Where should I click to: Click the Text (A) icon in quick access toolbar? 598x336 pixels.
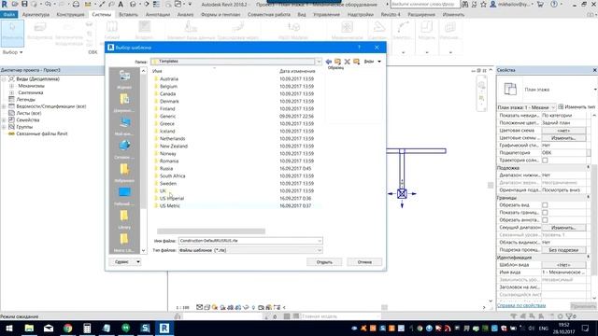(121, 4)
